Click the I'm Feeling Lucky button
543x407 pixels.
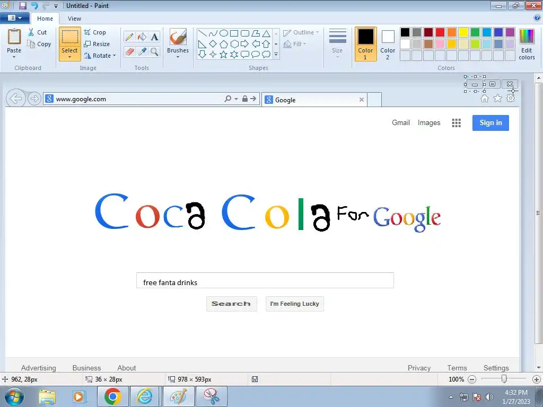point(295,304)
